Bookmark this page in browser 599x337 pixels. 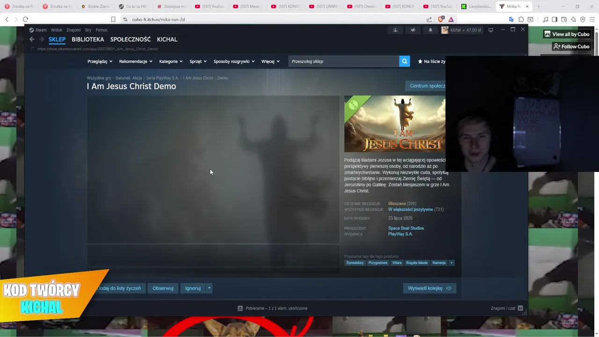(113, 19)
